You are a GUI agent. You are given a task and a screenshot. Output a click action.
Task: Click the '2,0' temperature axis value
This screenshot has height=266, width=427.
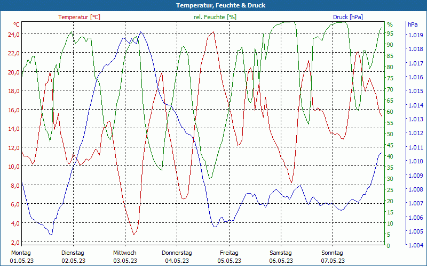15,242
